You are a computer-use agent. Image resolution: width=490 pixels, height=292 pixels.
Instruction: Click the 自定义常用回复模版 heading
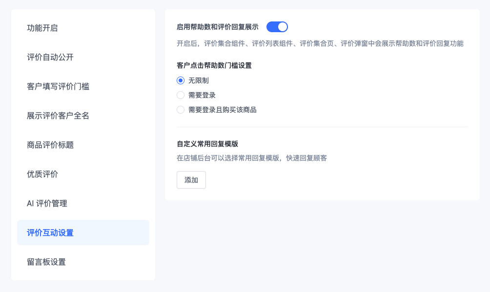click(x=207, y=144)
